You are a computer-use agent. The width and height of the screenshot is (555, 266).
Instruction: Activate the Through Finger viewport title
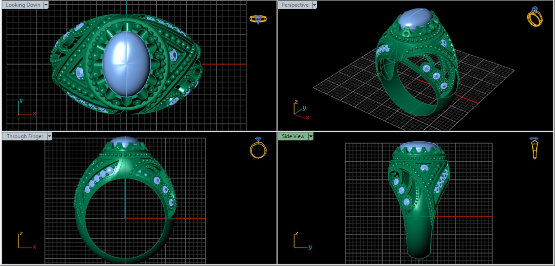[x=25, y=136]
